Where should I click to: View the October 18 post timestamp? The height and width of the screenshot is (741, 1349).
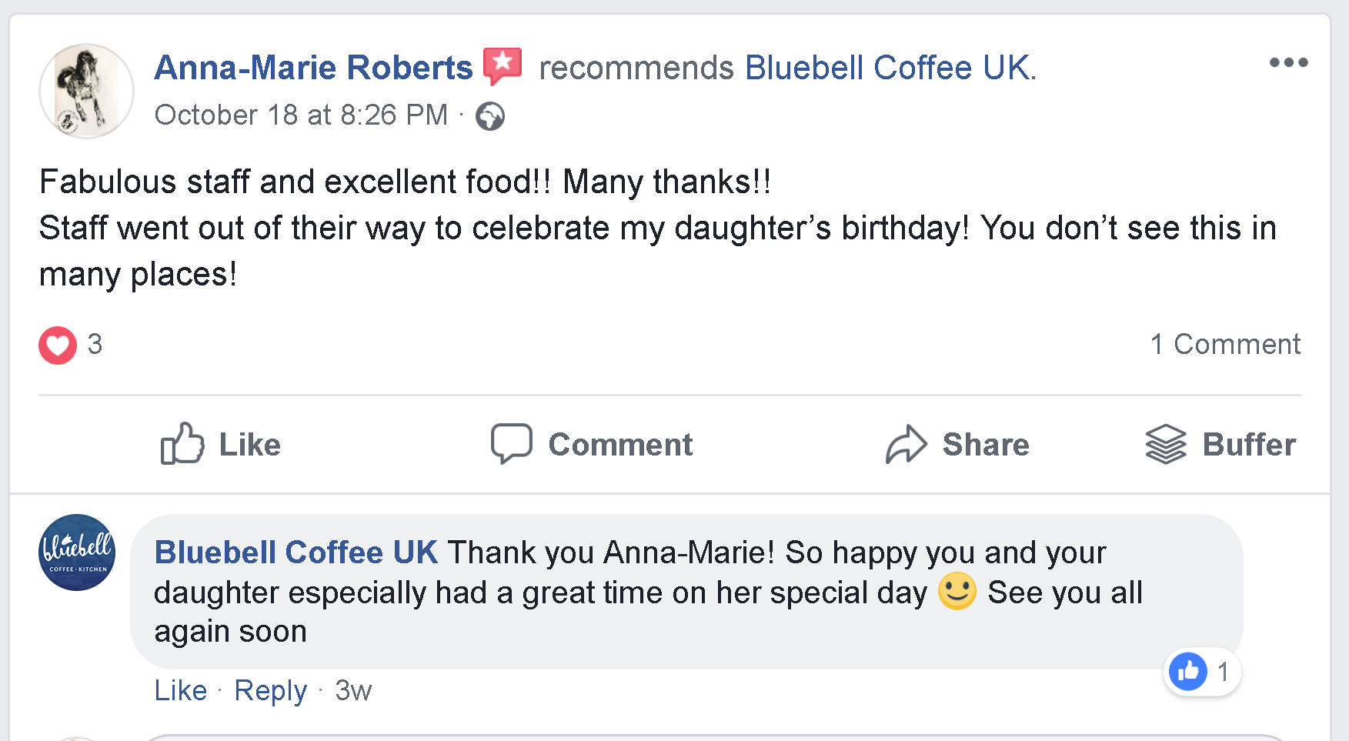coord(301,115)
